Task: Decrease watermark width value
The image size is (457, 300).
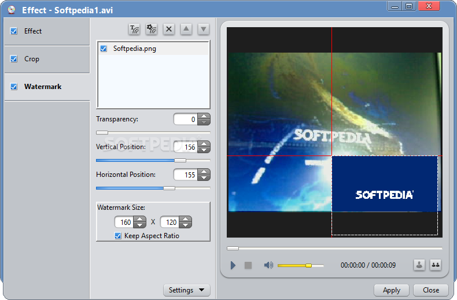Action: coord(140,225)
